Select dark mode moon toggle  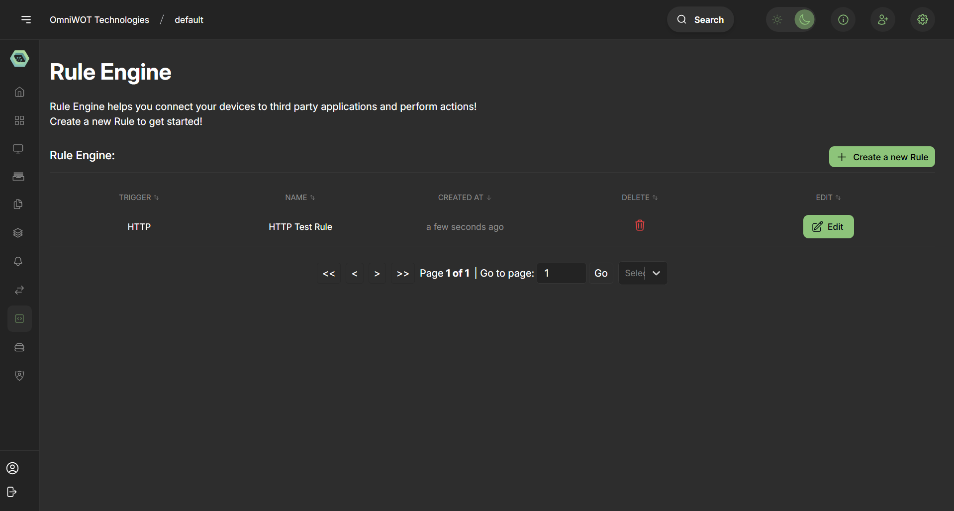pyautogui.click(x=804, y=20)
